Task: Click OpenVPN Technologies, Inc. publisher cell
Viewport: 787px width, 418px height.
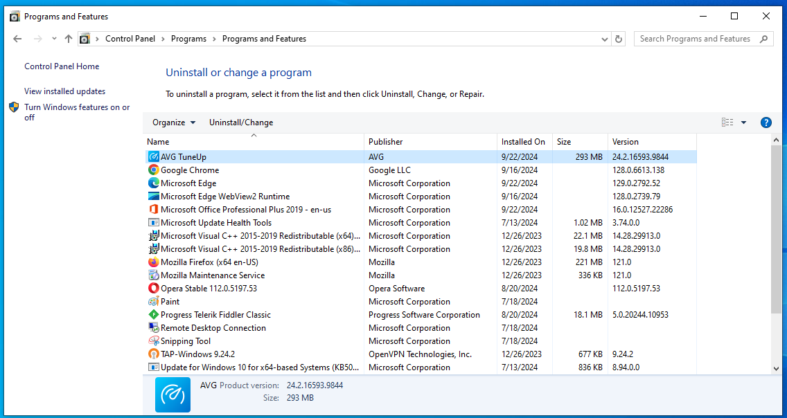Action: coord(420,354)
